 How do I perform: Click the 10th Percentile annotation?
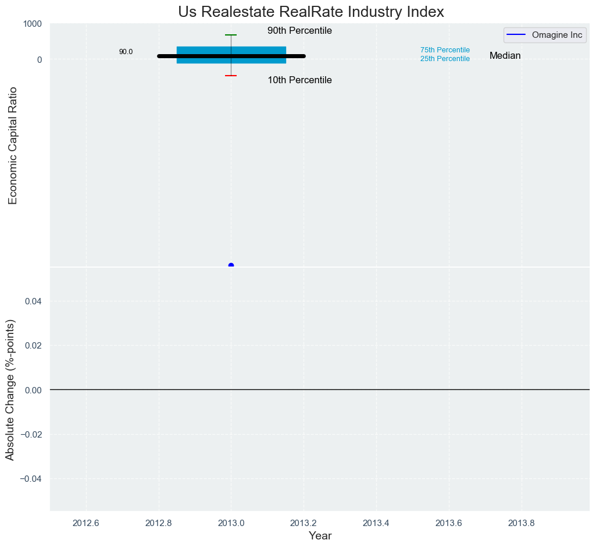(x=299, y=80)
